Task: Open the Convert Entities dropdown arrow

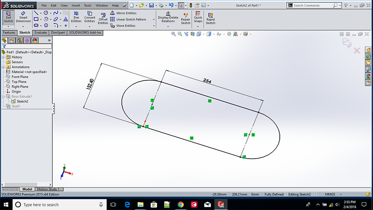Action: pos(90,27)
